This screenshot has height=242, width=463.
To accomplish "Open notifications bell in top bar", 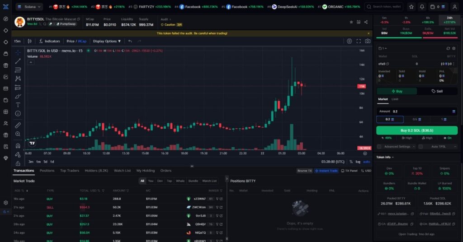I will click(x=422, y=7).
